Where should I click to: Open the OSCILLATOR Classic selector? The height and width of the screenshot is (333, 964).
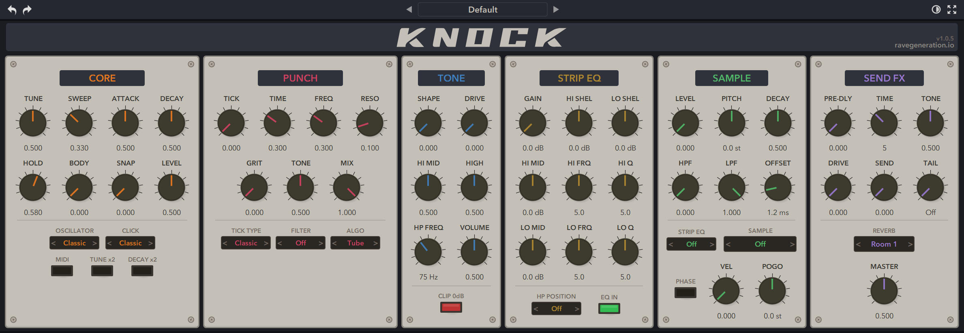(74, 243)
